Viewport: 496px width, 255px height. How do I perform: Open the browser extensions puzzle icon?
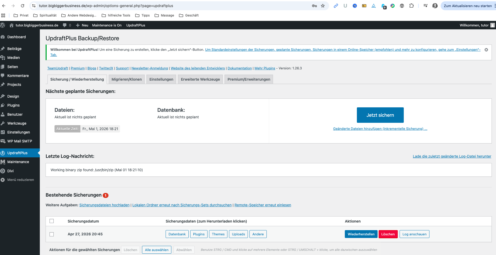[411, 6]
